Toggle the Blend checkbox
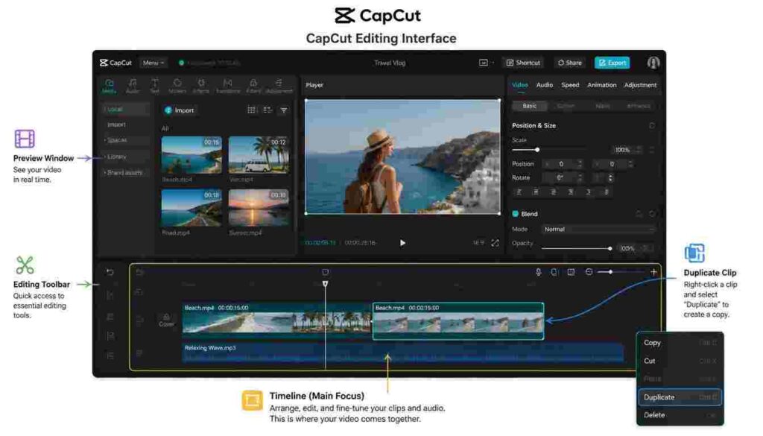This screenshot has width=763, height=436. (516, 214)
